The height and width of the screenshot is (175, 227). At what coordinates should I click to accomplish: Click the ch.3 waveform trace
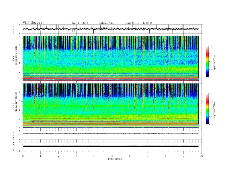click(x=111, y=134)
